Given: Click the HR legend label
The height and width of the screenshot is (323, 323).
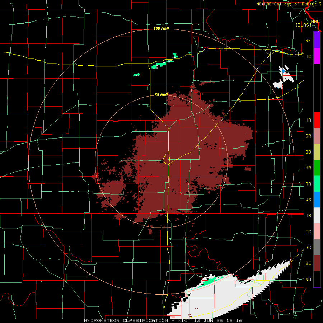Looking at the screenshot, I should coord(308,168).
